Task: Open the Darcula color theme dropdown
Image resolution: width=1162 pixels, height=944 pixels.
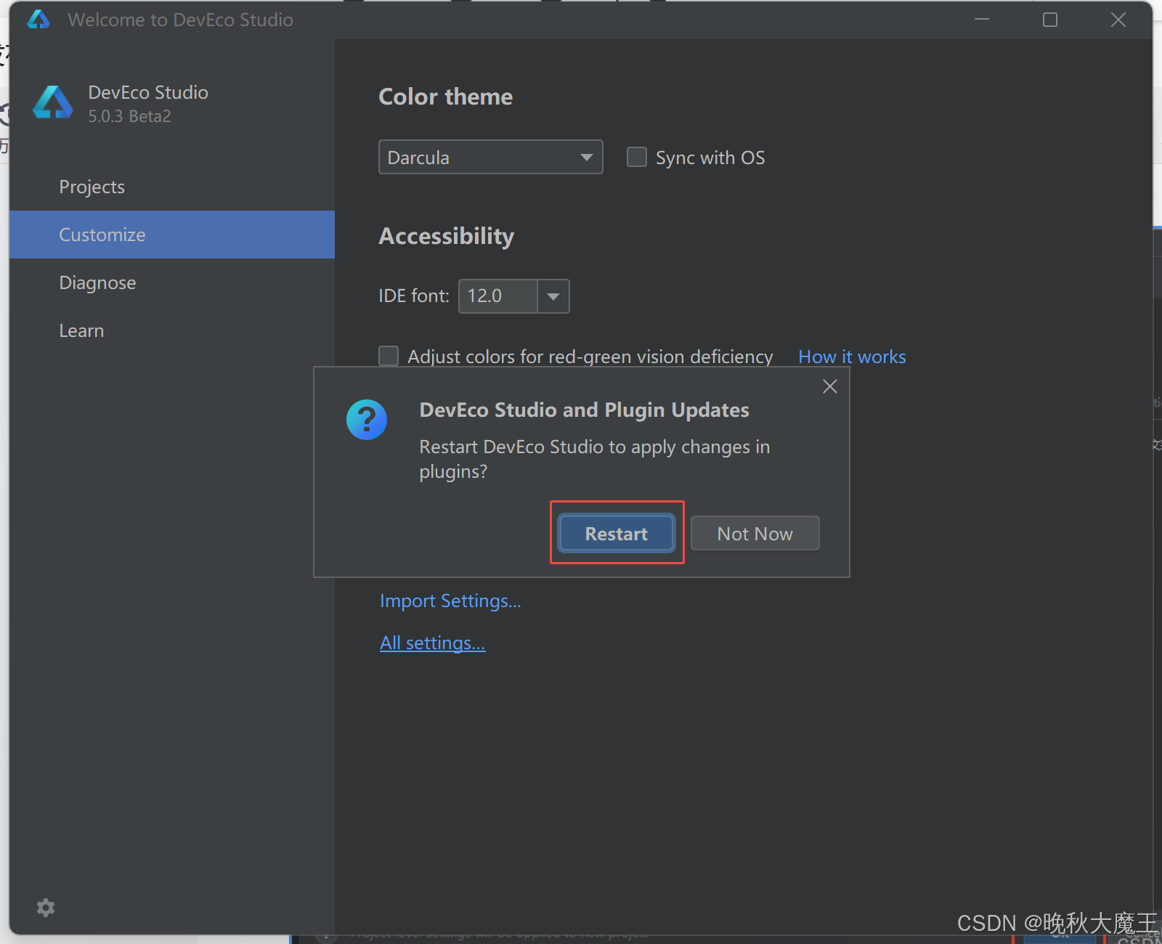Action: [490, 158]
